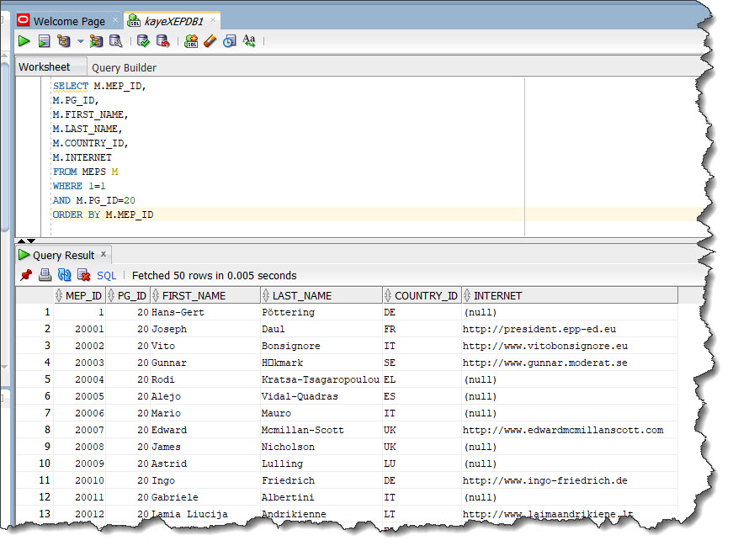Click the Run Script toolbar icon
Image resolution: width=733 pixels, height=551 pixels.
[x=44, y=41]
